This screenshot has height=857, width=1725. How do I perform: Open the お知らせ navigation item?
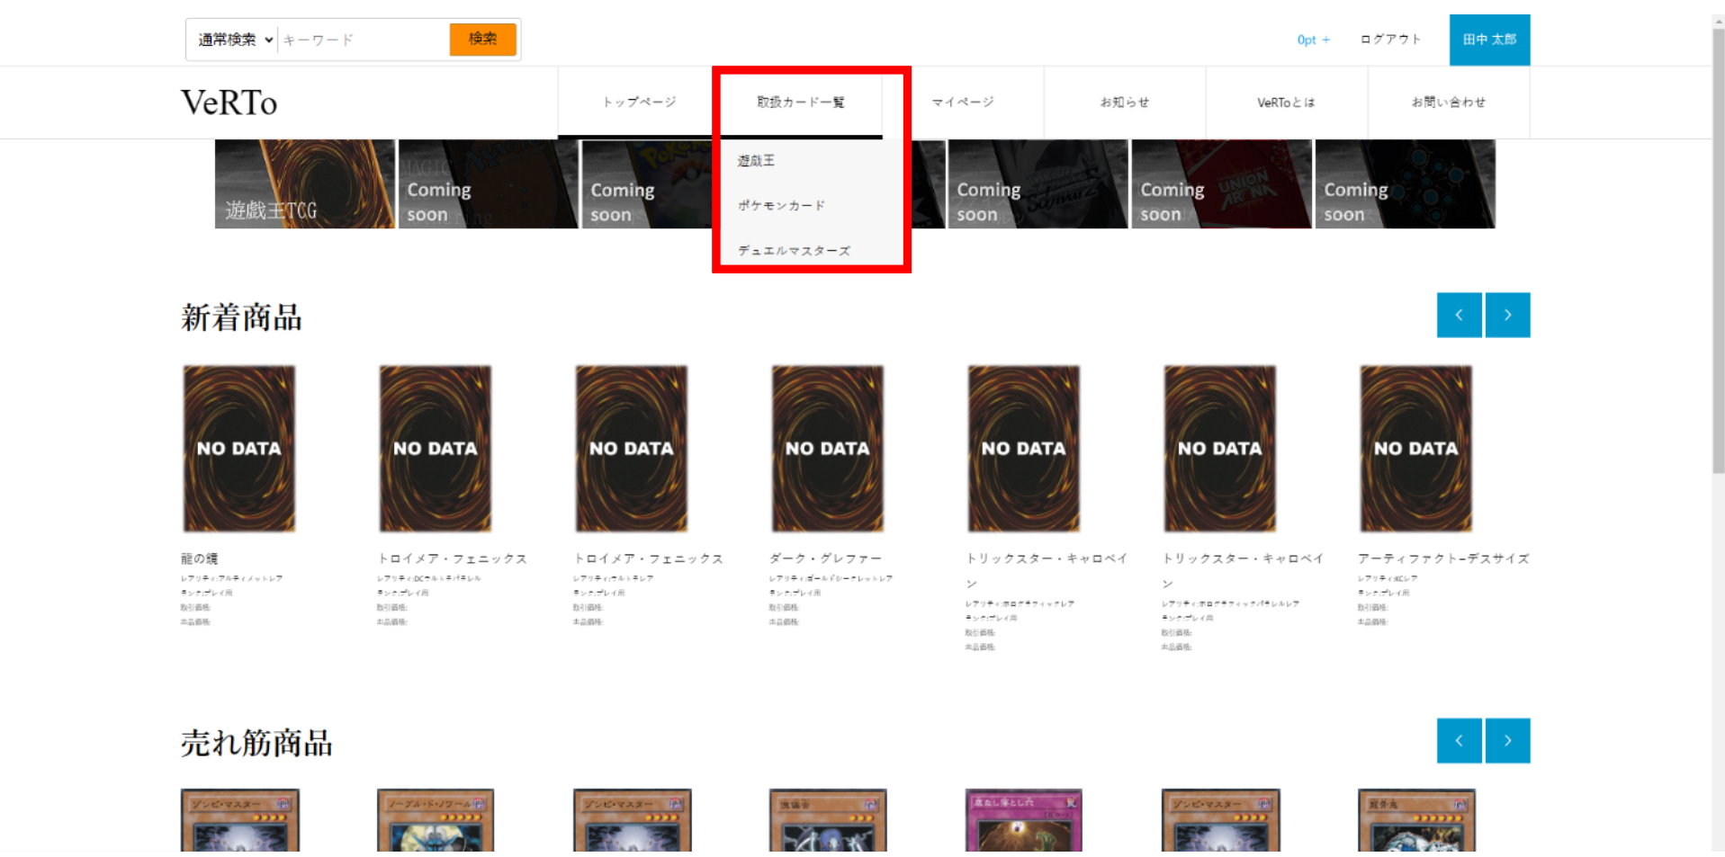pos(1125,102)
